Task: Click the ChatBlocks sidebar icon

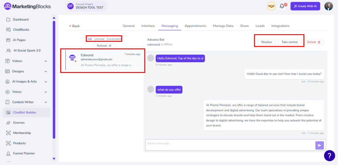Action: [8, 30]
